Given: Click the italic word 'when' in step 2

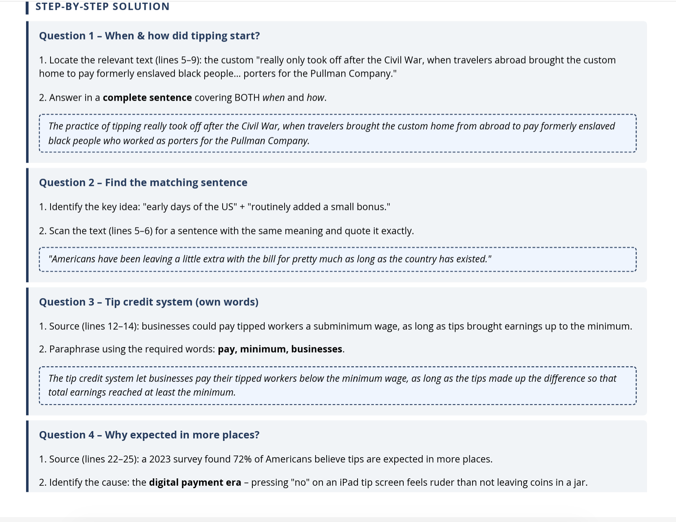Looking at the screenshot, I should coord(274,97).
